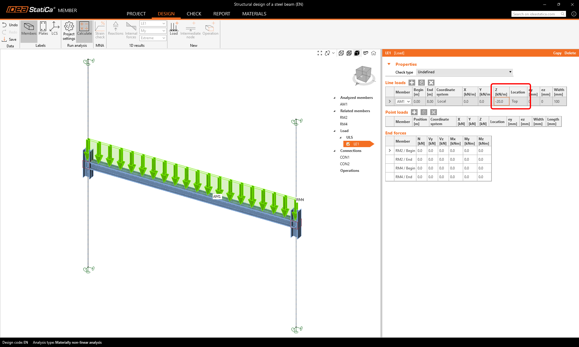Switch to the CHECK tab
579x347 pixels.
coord(194,14)
